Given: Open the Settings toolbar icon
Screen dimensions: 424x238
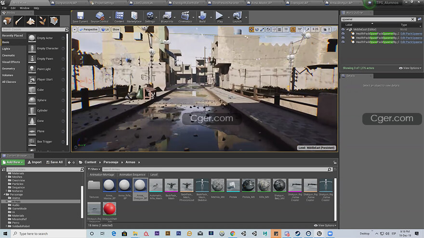Looking at the screenshot, I should [x=149, y=17].
